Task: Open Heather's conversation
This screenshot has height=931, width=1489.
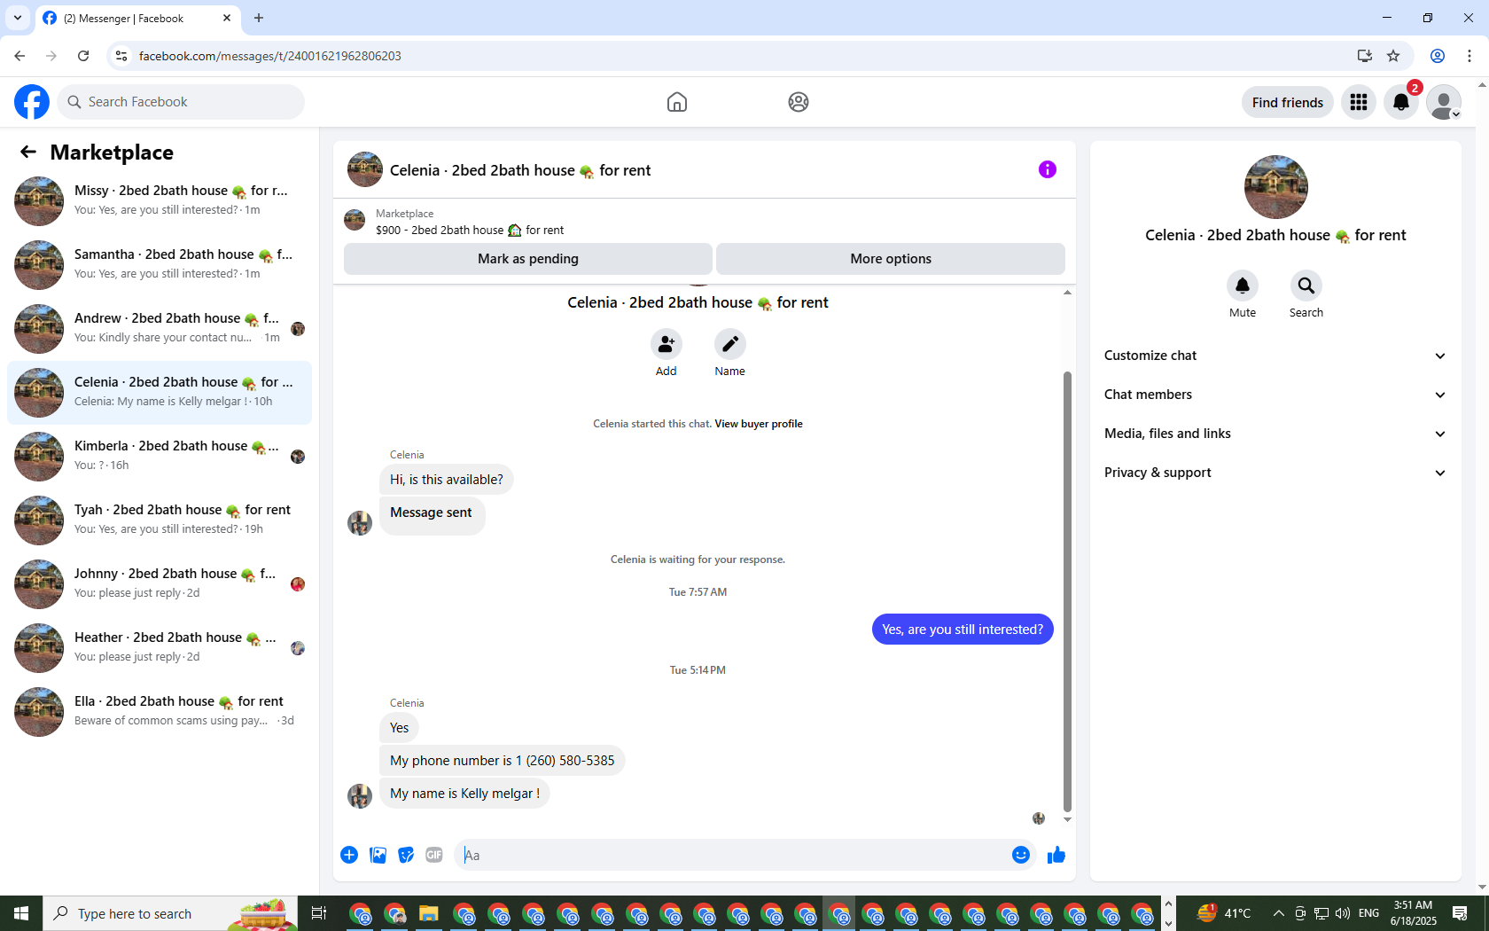Action: (160, 648)
